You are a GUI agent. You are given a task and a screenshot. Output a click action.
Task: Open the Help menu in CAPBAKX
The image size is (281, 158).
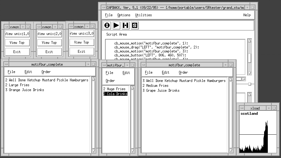tap(247, 15)
